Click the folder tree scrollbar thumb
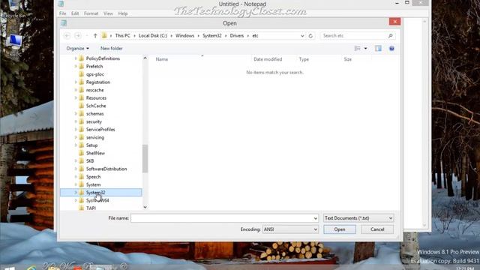 (x=145, y=158)
